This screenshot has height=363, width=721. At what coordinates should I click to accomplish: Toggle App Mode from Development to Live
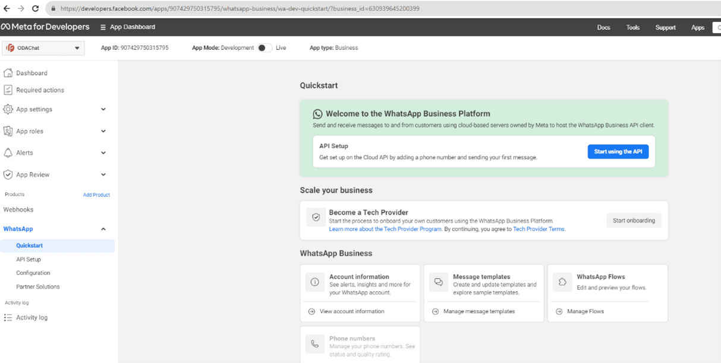point(265,48)
